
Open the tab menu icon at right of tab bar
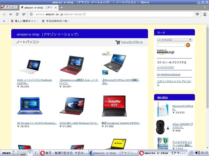205,7
